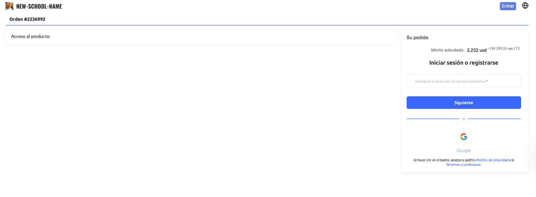This screenshot has width=536, height=197.
Task: Click the Siguiente button
Action: click(x=464, y=103)
